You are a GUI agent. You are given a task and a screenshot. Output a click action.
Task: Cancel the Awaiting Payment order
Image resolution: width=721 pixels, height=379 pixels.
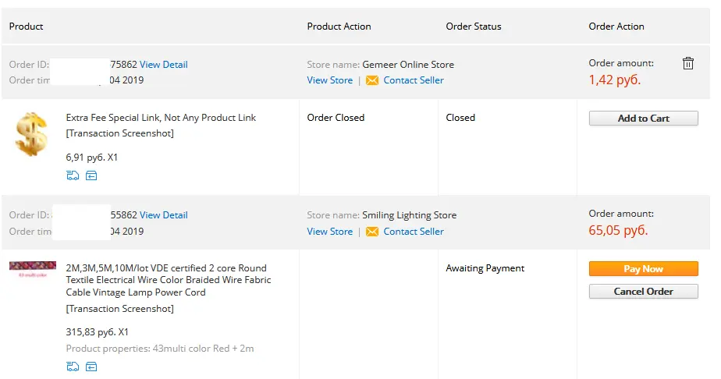(x=643, y=291)
